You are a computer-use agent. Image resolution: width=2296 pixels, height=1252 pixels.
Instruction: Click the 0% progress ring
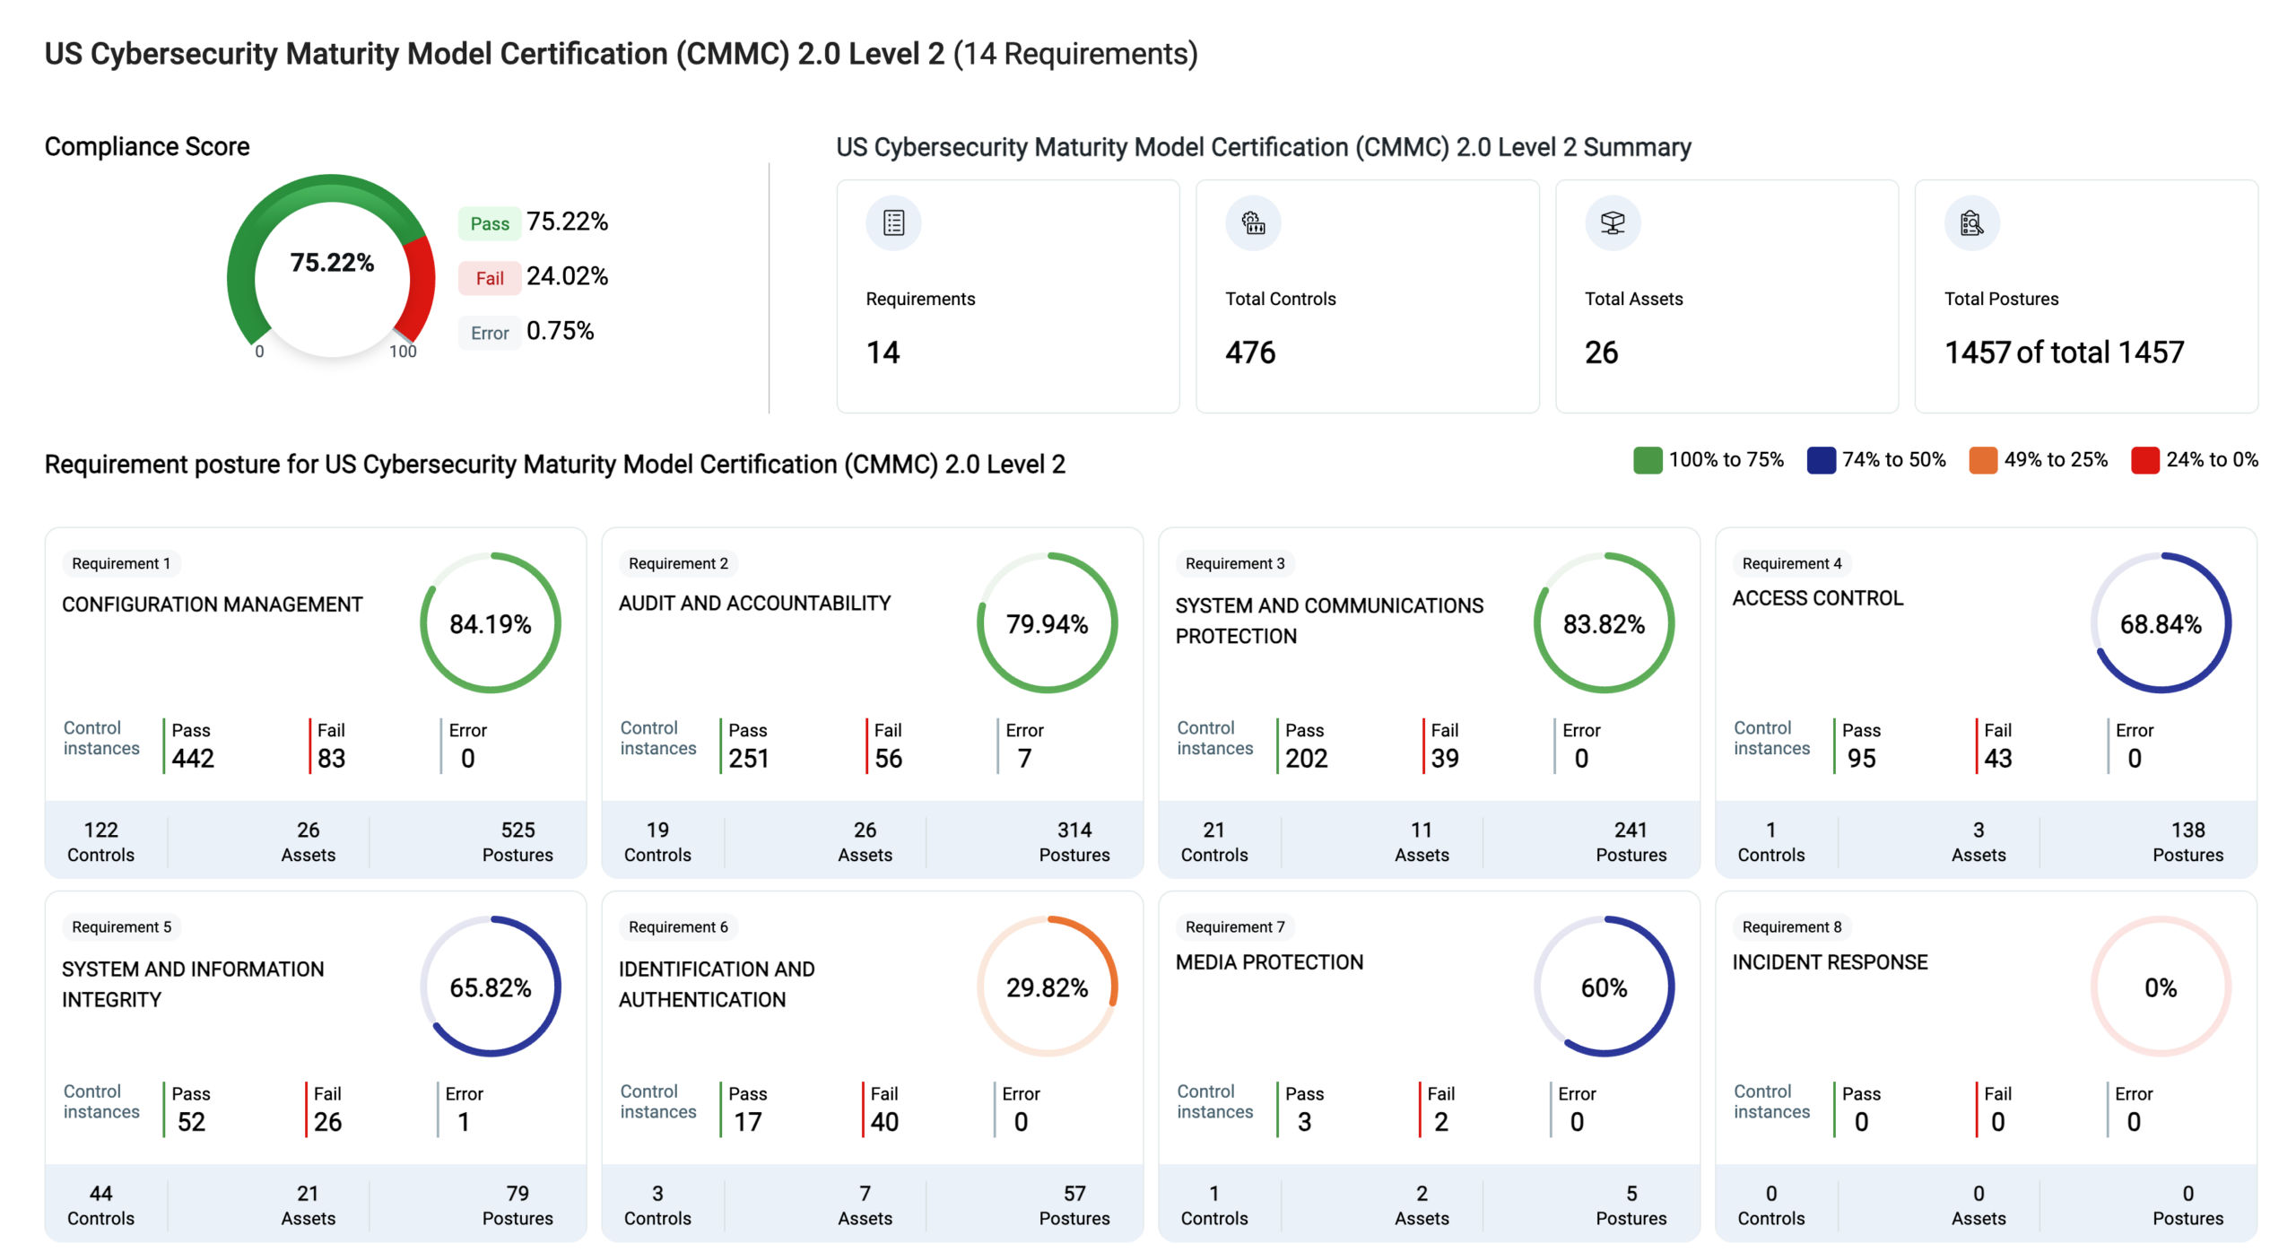tap(2161, 986)
